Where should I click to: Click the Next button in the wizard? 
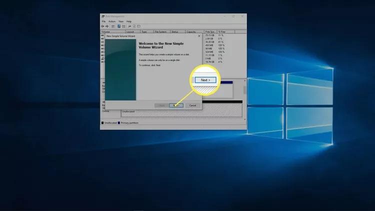pyautogui.click(x=176, y=105)
